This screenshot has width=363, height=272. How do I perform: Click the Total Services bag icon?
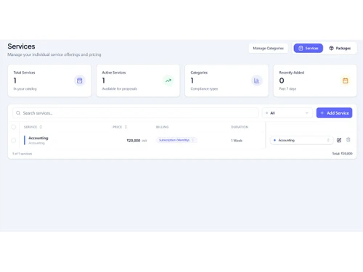pyautogui.click(x=79, y=81)
